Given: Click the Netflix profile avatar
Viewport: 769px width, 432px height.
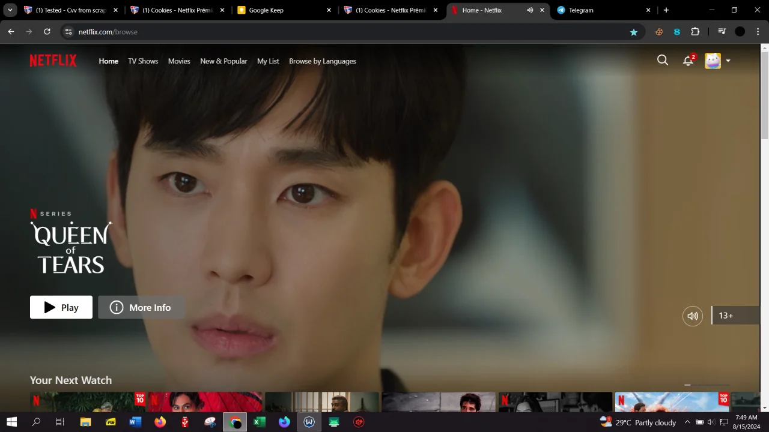Looking at the screenshot, I should click(713, 61).
